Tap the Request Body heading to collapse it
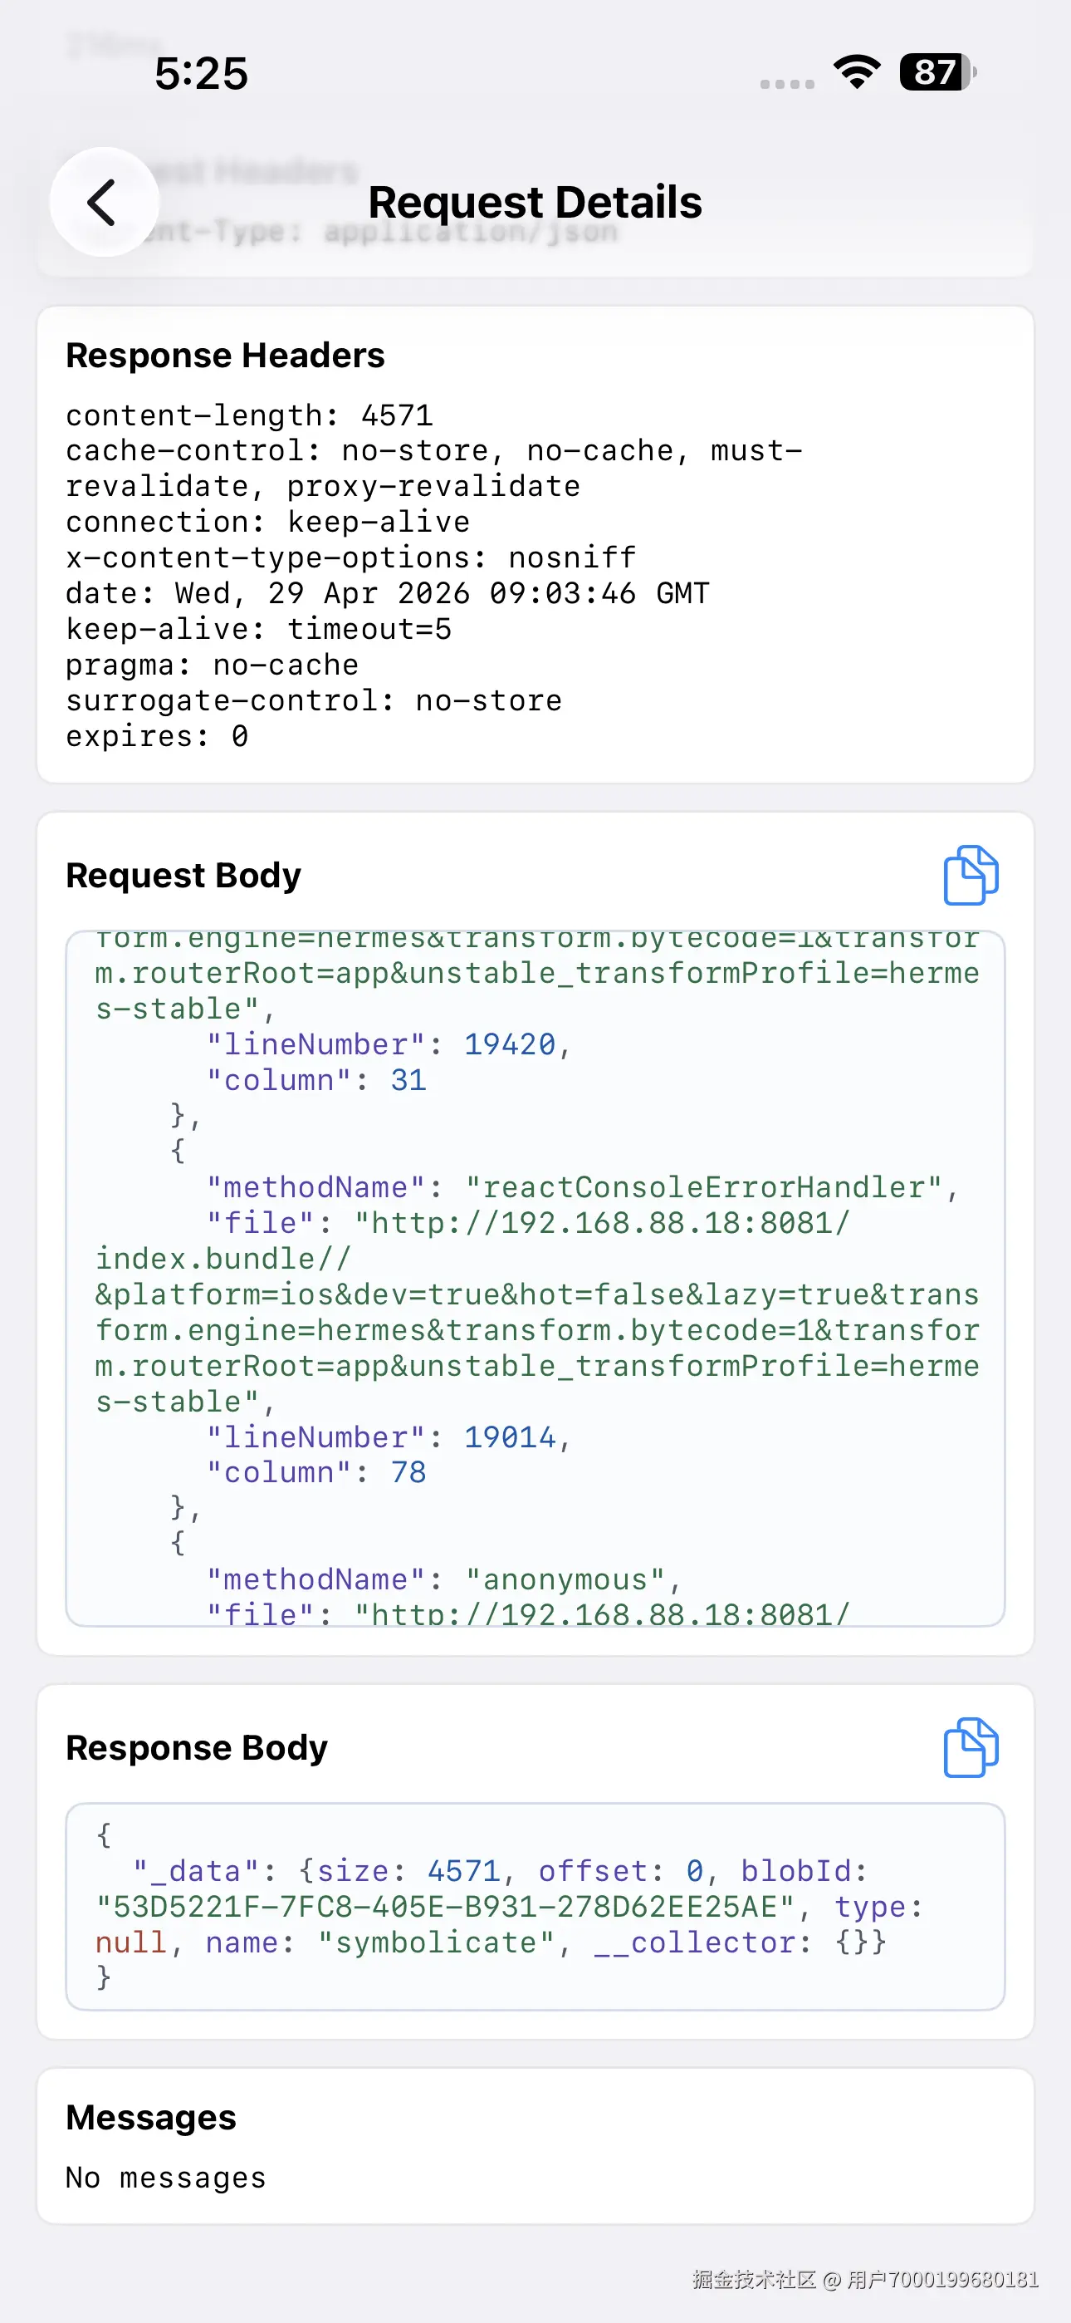This screenshot has width=1071, height=2323. tap(183, 875)
